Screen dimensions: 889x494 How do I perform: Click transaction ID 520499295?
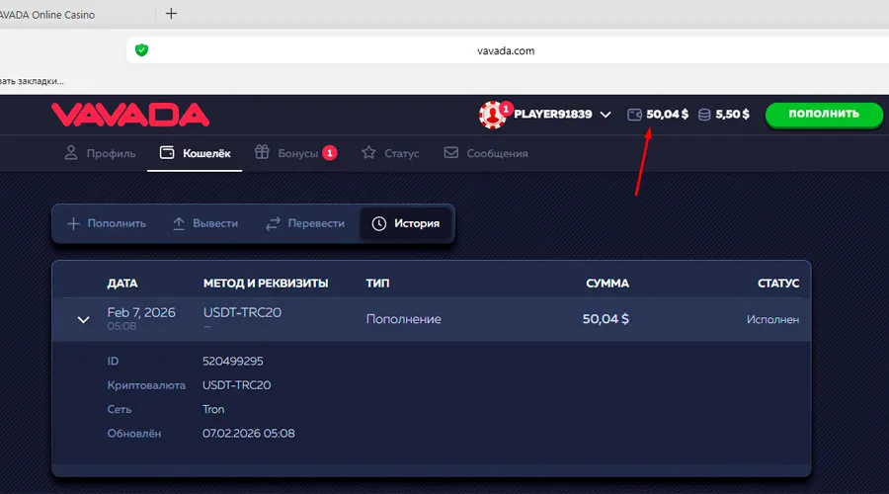pyautogui.click(x=232, y=361)
